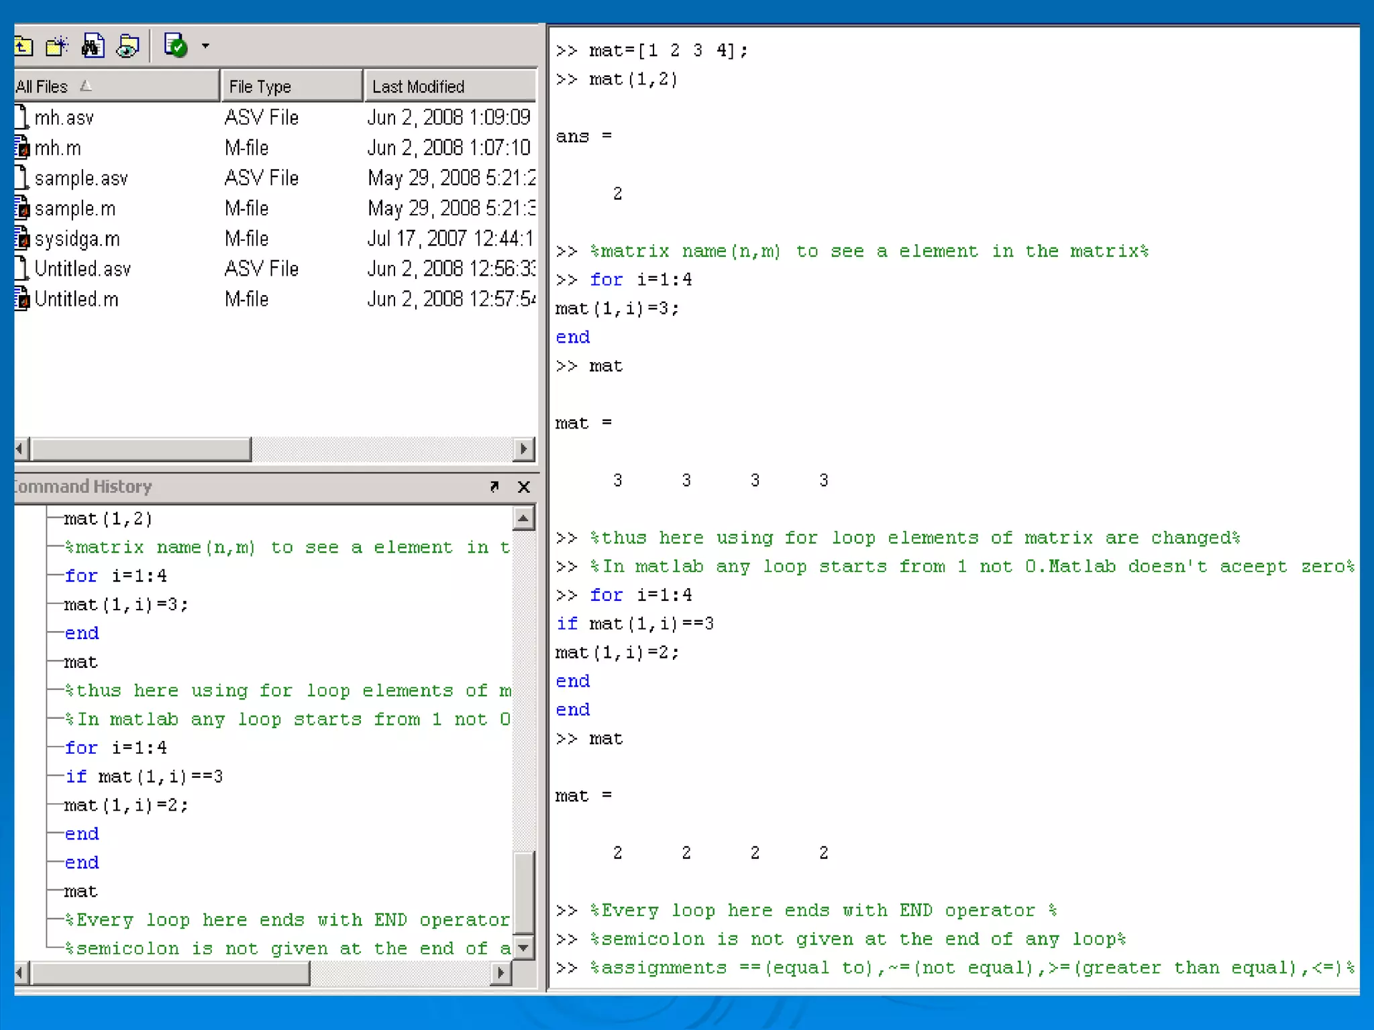Create a new folder with the toolbar icon
This screenshot has height=1030, width=1374.
57,46
